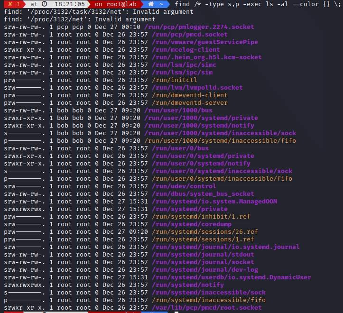Select /run/user/0/systemd/inaccessible/sock path

[x=222, y=171]
